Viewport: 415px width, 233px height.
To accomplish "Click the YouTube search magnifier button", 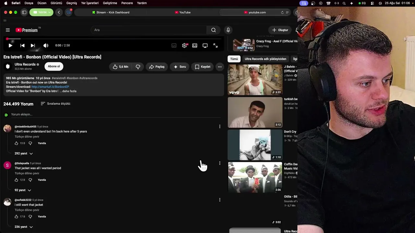I will click(213, 30).
